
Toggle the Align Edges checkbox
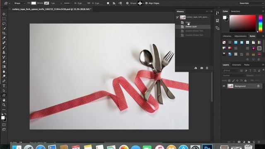[147, 3]
